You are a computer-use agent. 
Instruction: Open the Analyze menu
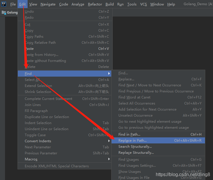pyautogui.click(x=78, y=4)
